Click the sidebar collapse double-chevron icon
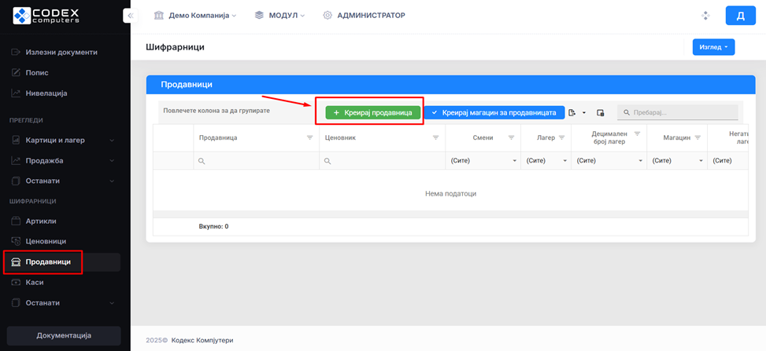This screenshot has height=351, width=766. (x=131, y=16)
